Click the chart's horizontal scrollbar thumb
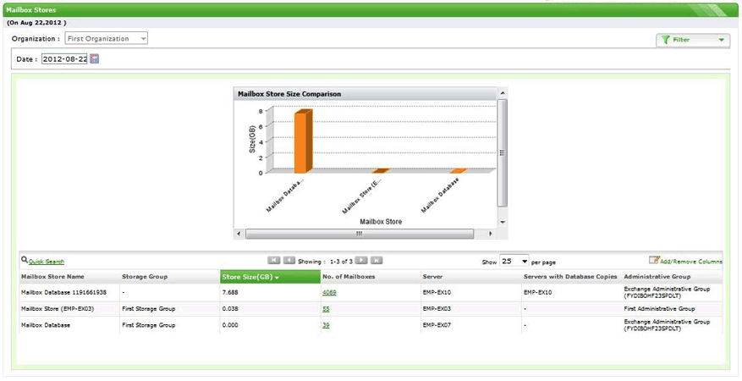 [x=360, y=234]
